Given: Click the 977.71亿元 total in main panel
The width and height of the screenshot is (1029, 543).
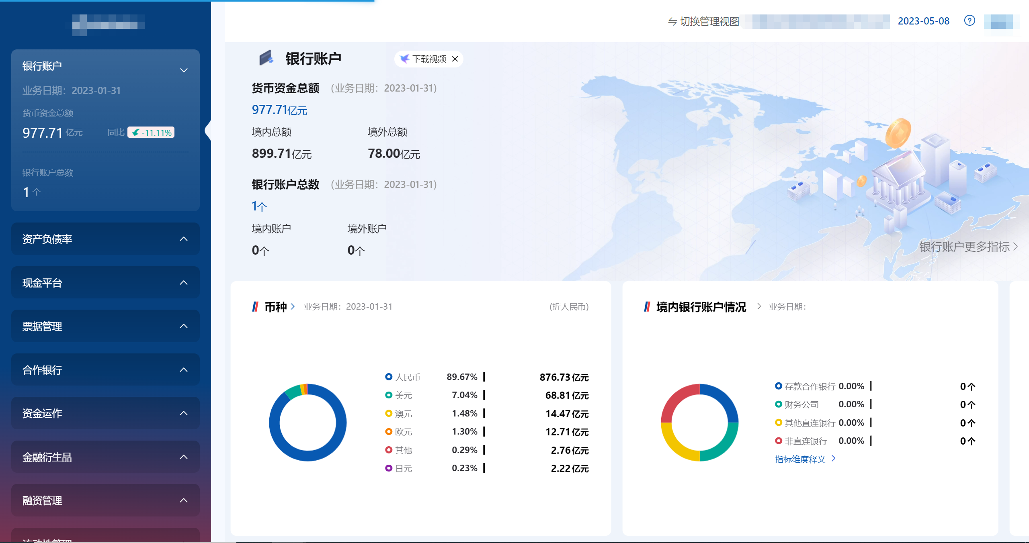Looking at the screenshot, I should point(280,110).
